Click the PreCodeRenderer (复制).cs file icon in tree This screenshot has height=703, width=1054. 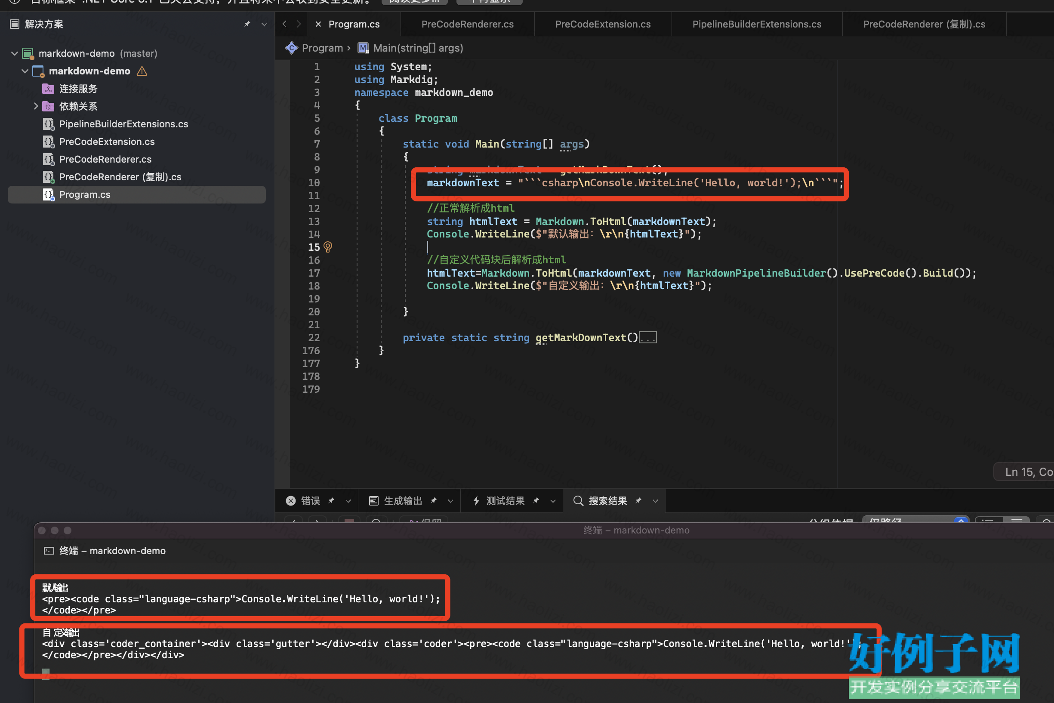(x=49, y=177)
